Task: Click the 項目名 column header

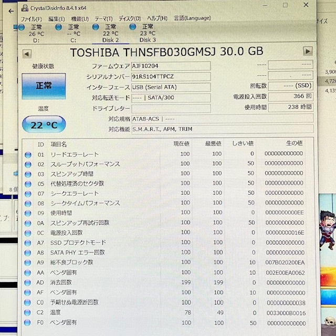Action: coord(58,144)
